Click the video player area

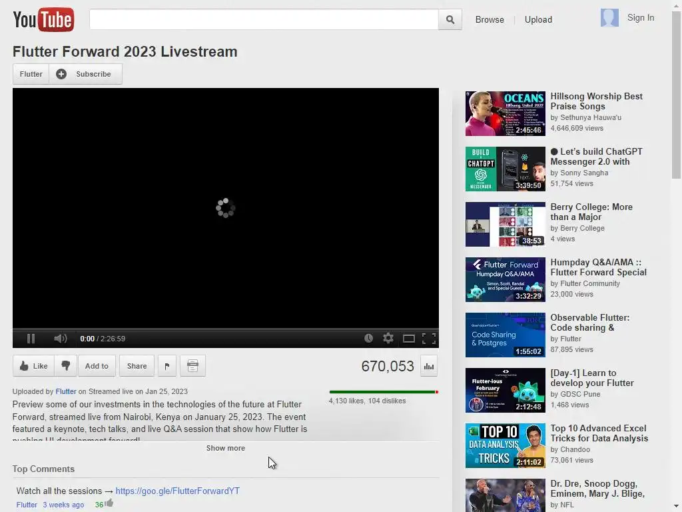[225, 208]
